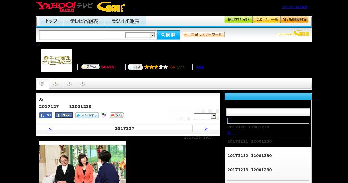The width and height of the screenshot is (348, 183).
Task: Open the ラジオ番組表 tab
Action: [125, 21]
